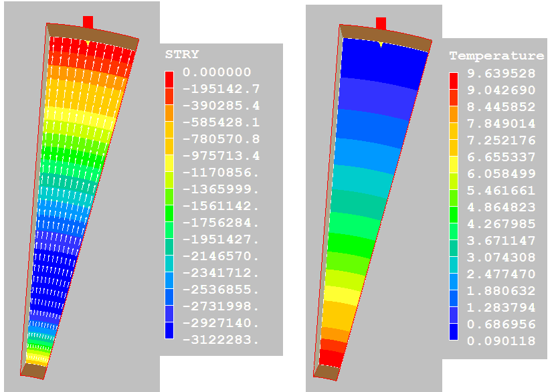Click STRY legend value -2536855.

click(x=221, y=290)
